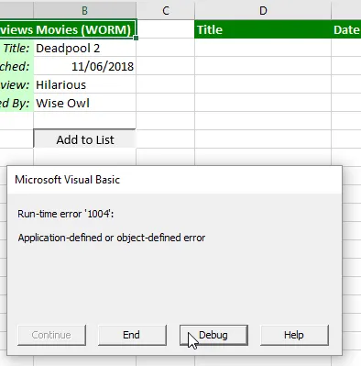The width and height of the screenshot is (361, 366).
Task: Select the green Date header cell
Action: (346, 29)
